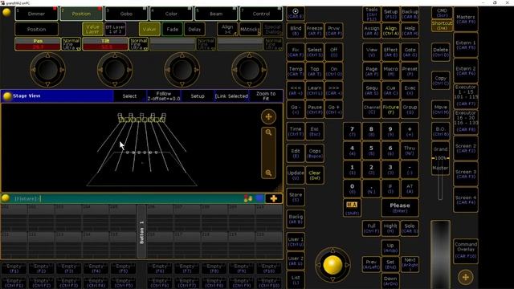Open the Value Layer selector
This screenshot has height=289, width=514.
[92, 29]
